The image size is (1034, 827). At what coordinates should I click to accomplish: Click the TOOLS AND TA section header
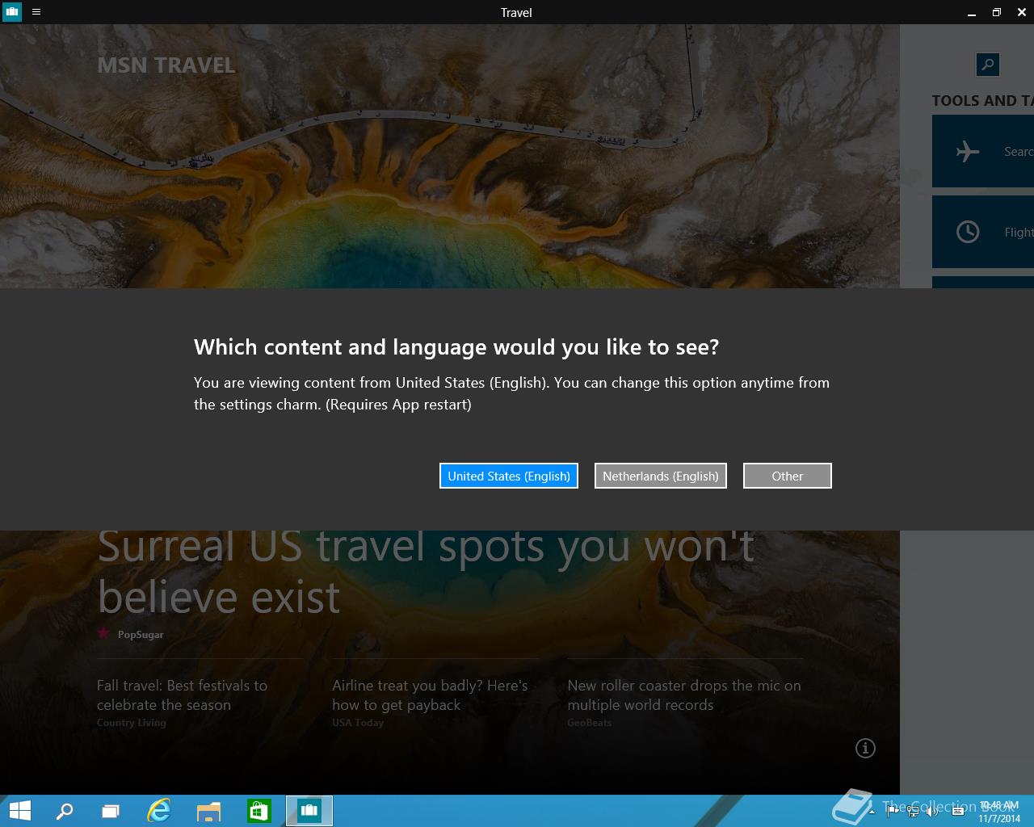pos(982,101)
